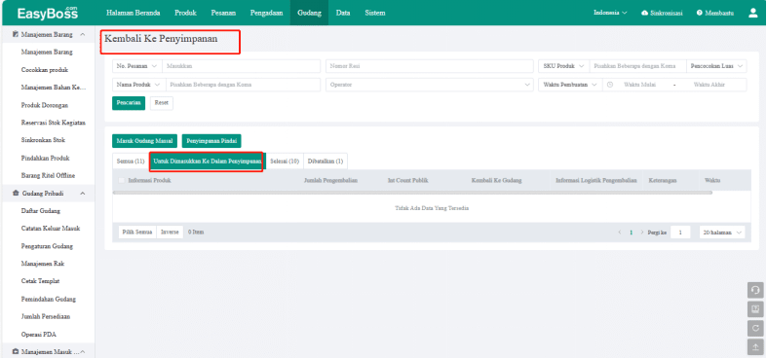Open Barang Ritel Offline in sidebar
Image resolution: width=767 pixels, height=358 pixels.
(48, 175)
